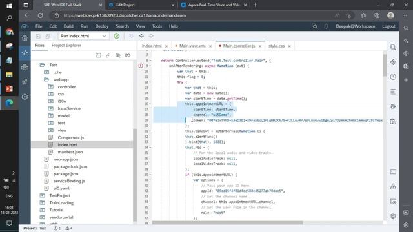The width and height of the screenshot is (413, 232).
Task: Open Windows notification center icon
Action: coord(9,223)
